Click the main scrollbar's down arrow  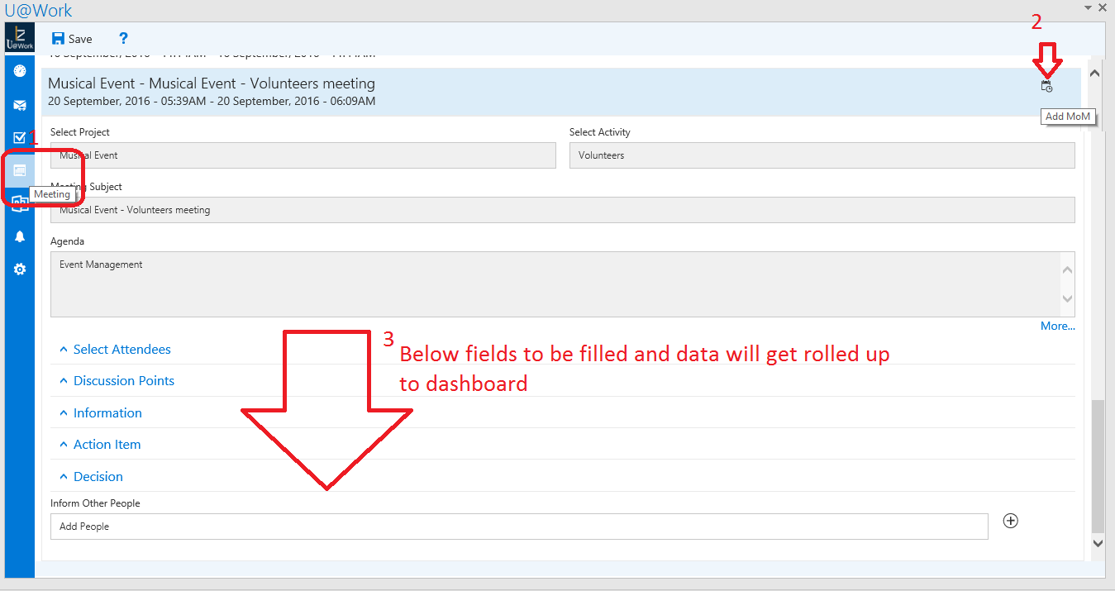[1097, 543]
